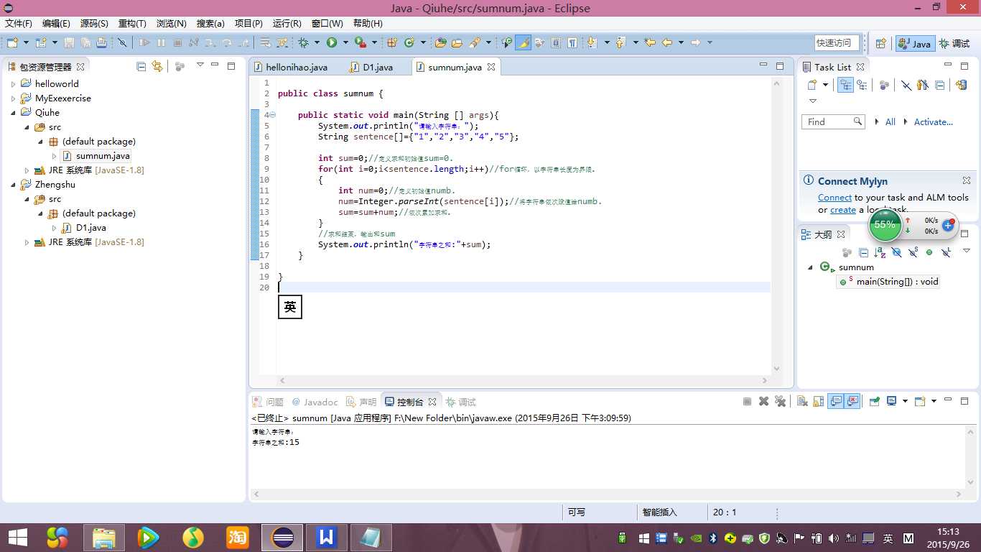The height and width of the screenshot is (552, 981).
Task: Open Display Selected Console dropdown arrow
Action: pyautogui.click(x=905, y=401)
